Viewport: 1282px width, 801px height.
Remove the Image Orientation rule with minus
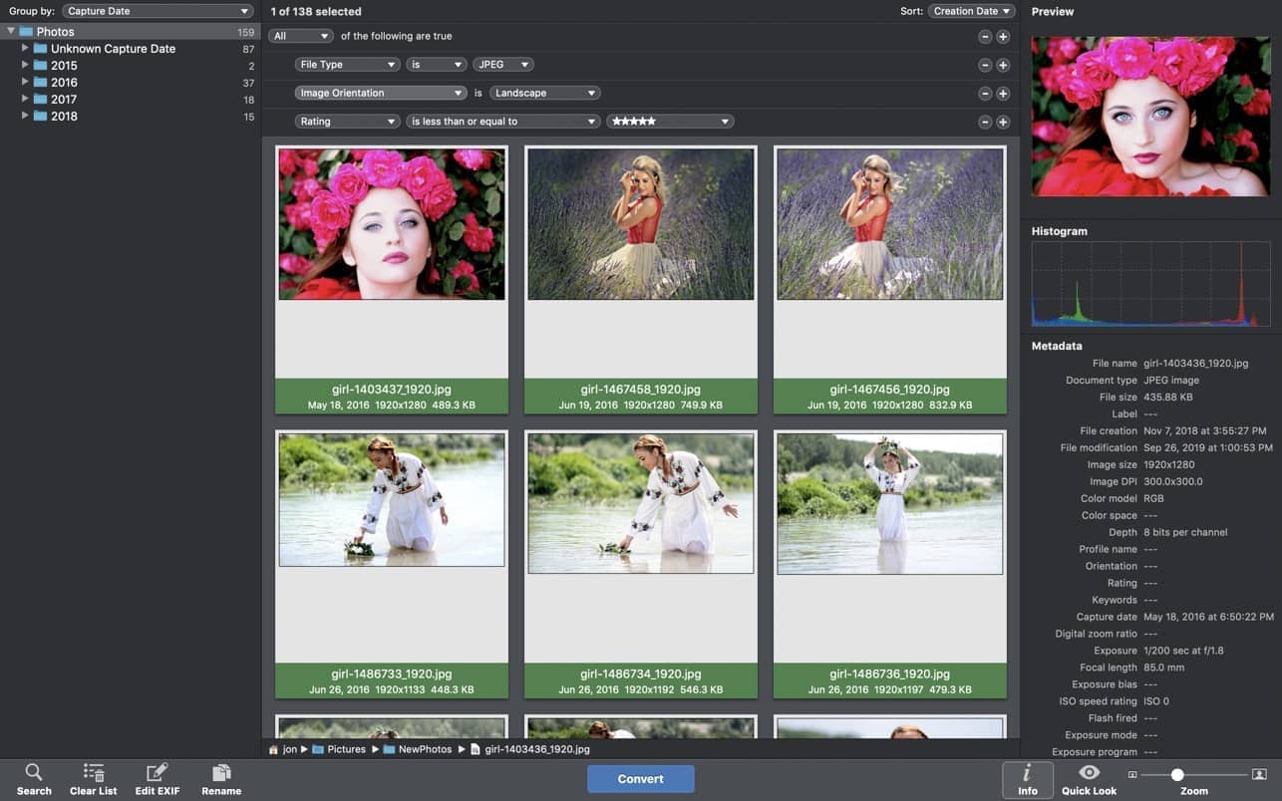click(985, 94)
